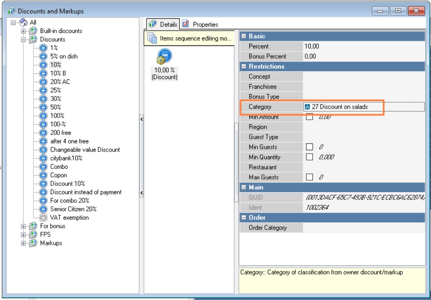Enable the Min Amount checkbox
Screen dimensions: 431x300
(310, 117)
